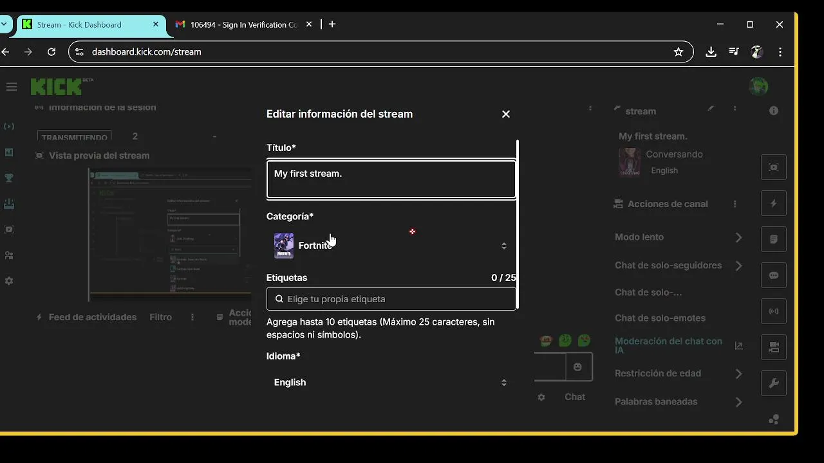Viewport: 824px width, 463px height.
Task: Toggle the stream preview widget in the right rail
Action: pyautogui.click(x=774, y=167)
